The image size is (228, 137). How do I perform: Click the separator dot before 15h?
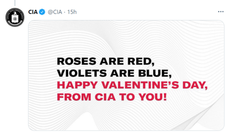coord(65,12)
